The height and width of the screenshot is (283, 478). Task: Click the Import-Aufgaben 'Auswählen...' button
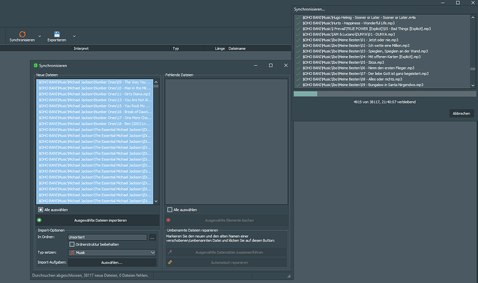[112, 263]
